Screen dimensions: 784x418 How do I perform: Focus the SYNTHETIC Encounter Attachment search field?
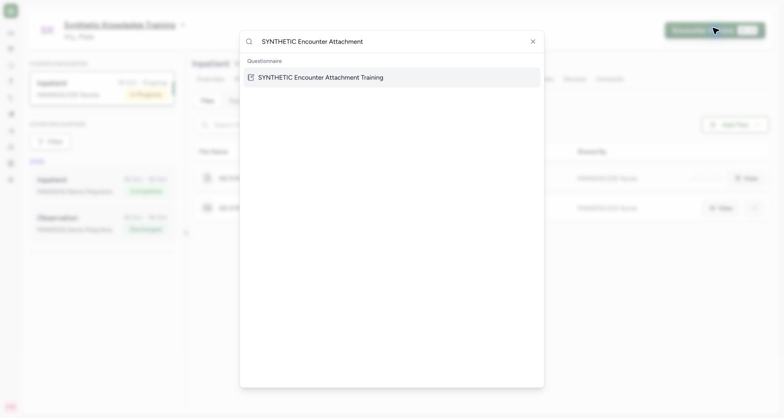[x=392, y=42]
